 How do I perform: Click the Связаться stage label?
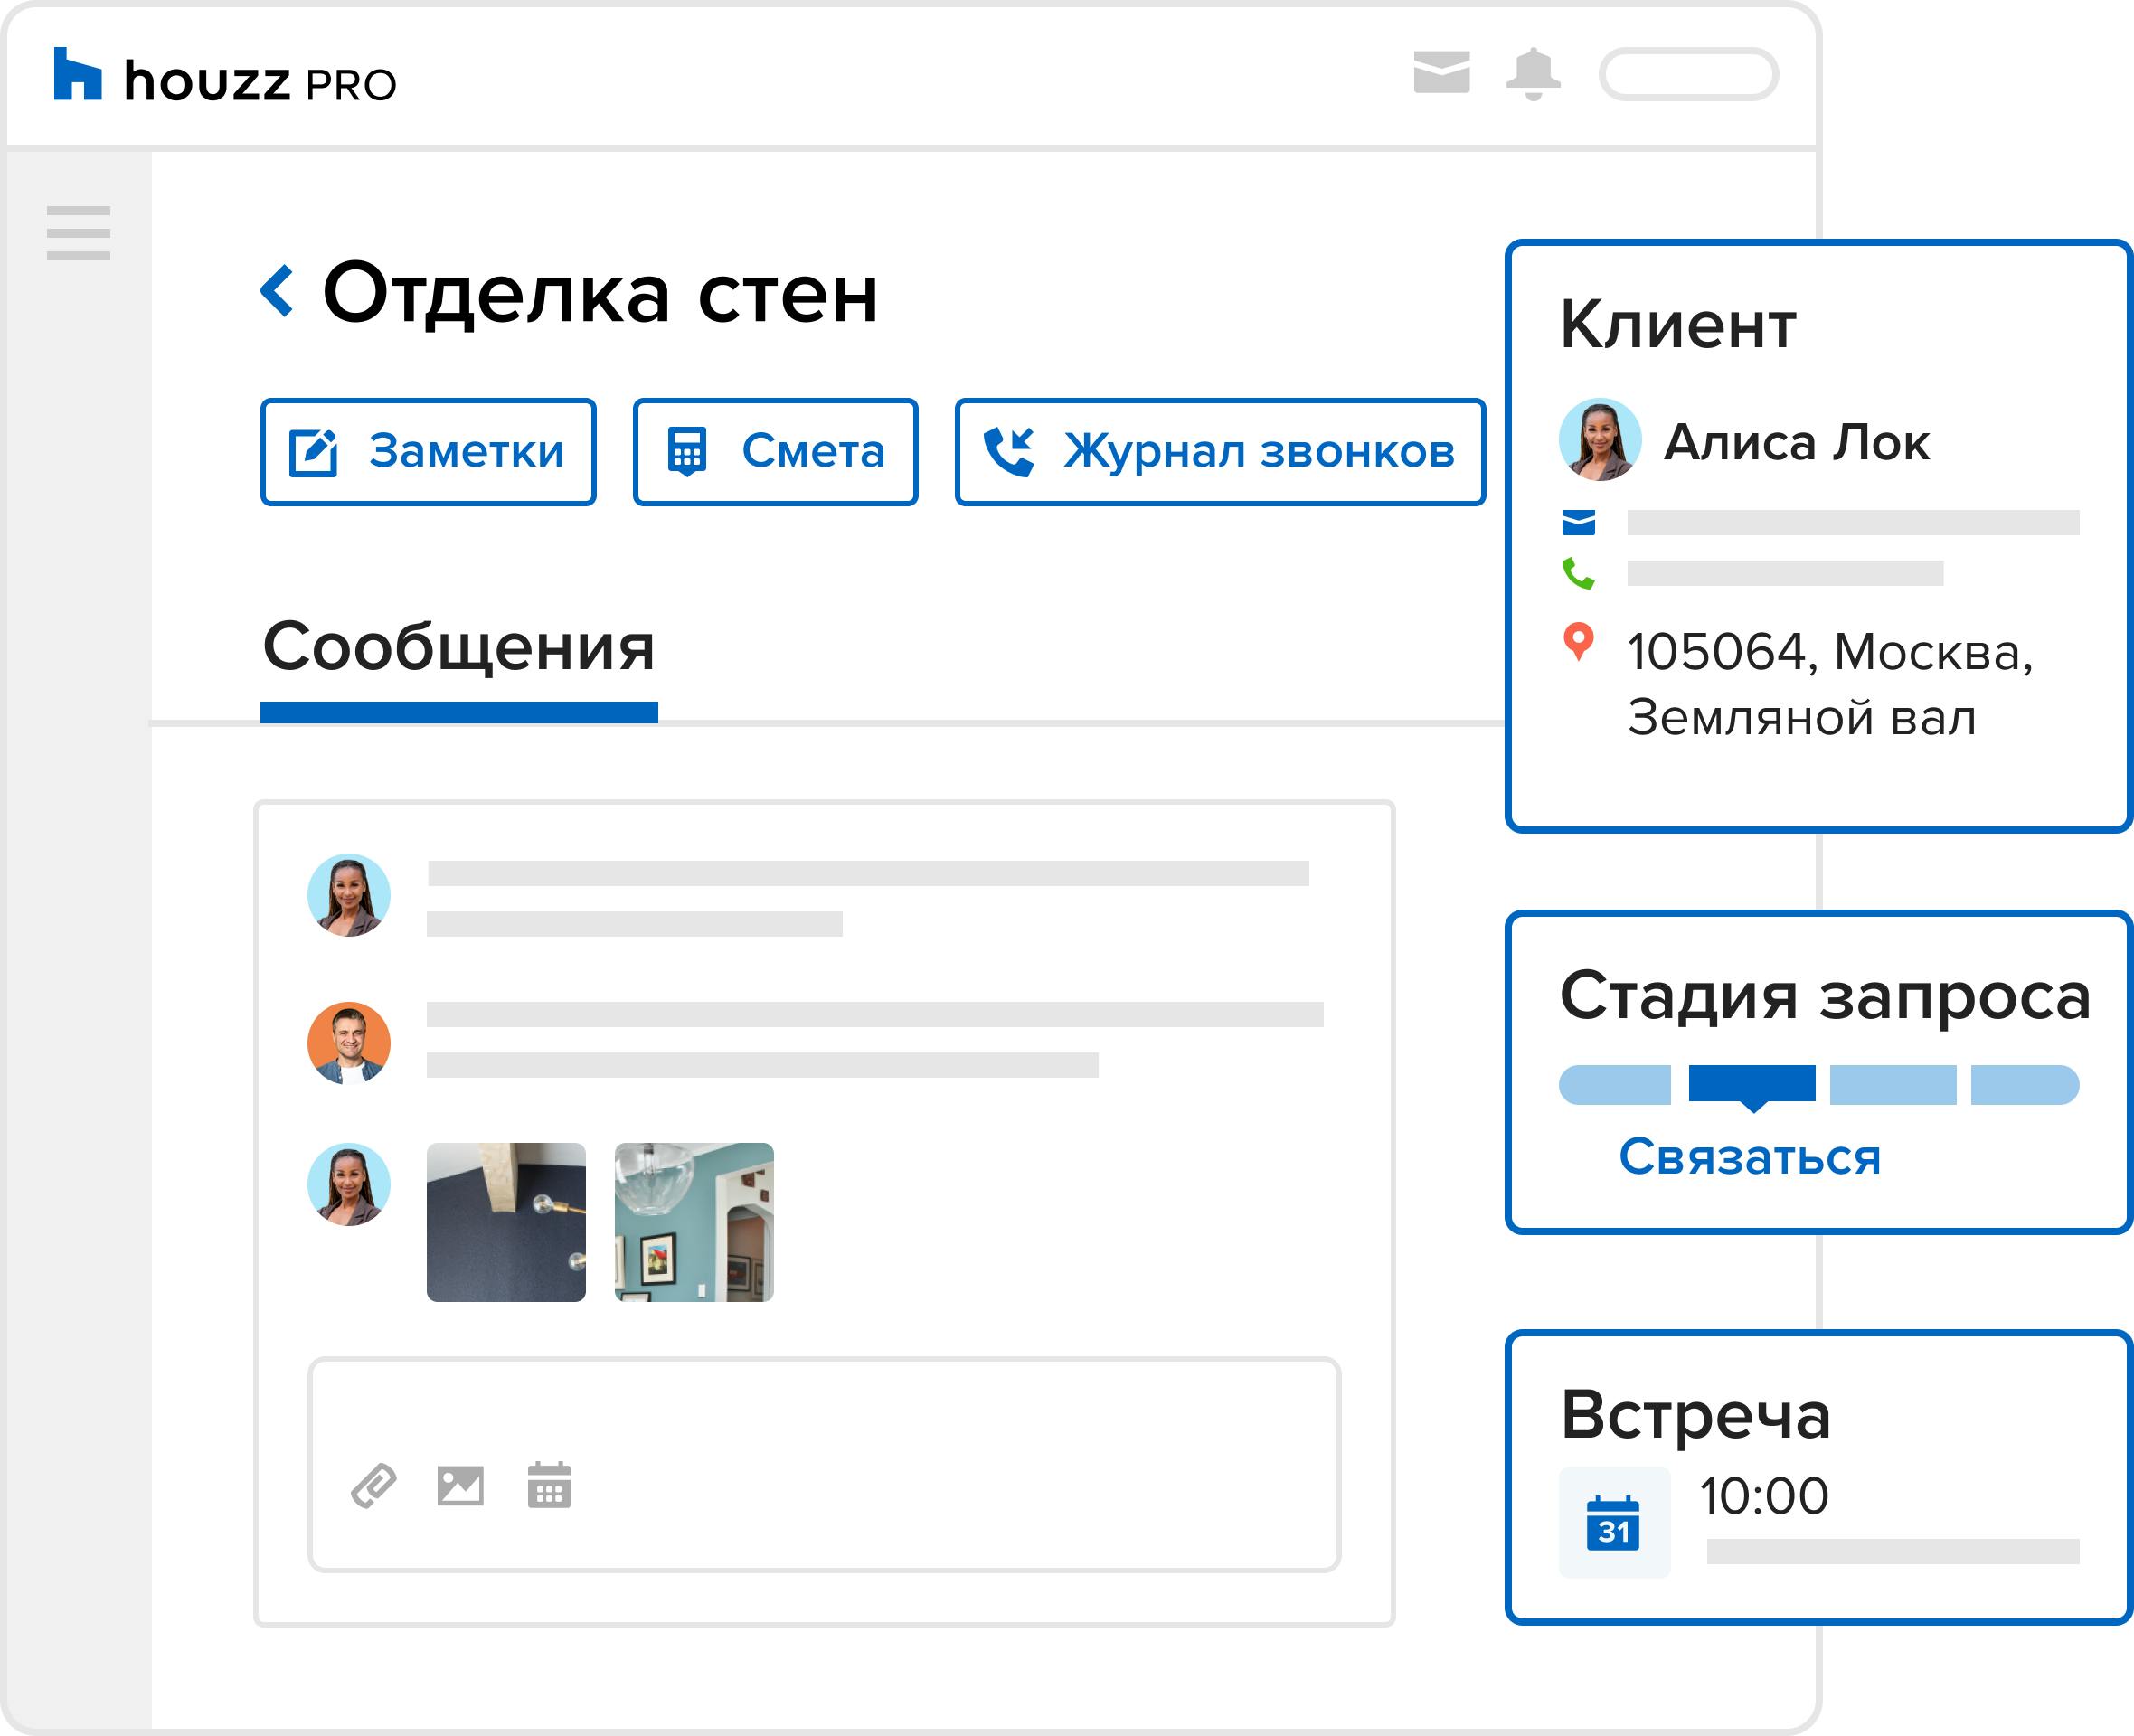tap(1750, 1157)
